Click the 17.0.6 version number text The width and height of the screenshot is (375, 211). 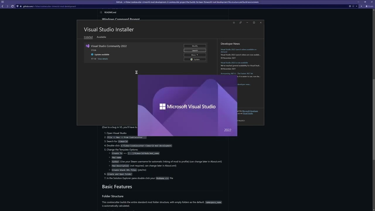click(93, 50)
